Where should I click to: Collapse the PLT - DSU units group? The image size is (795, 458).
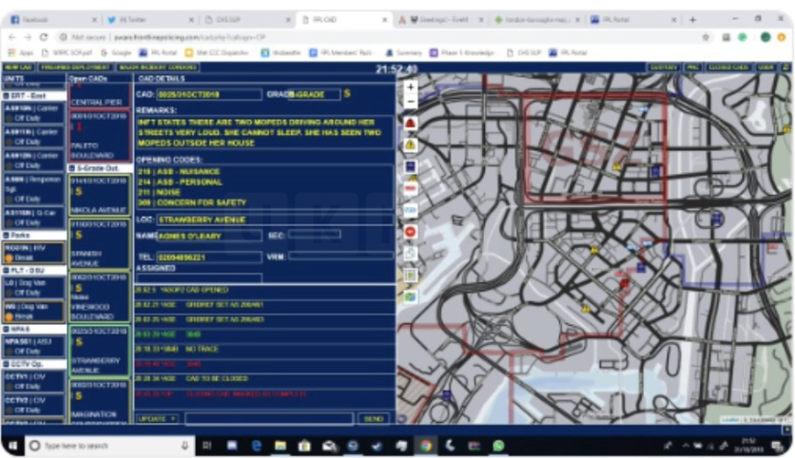[6, 271]
